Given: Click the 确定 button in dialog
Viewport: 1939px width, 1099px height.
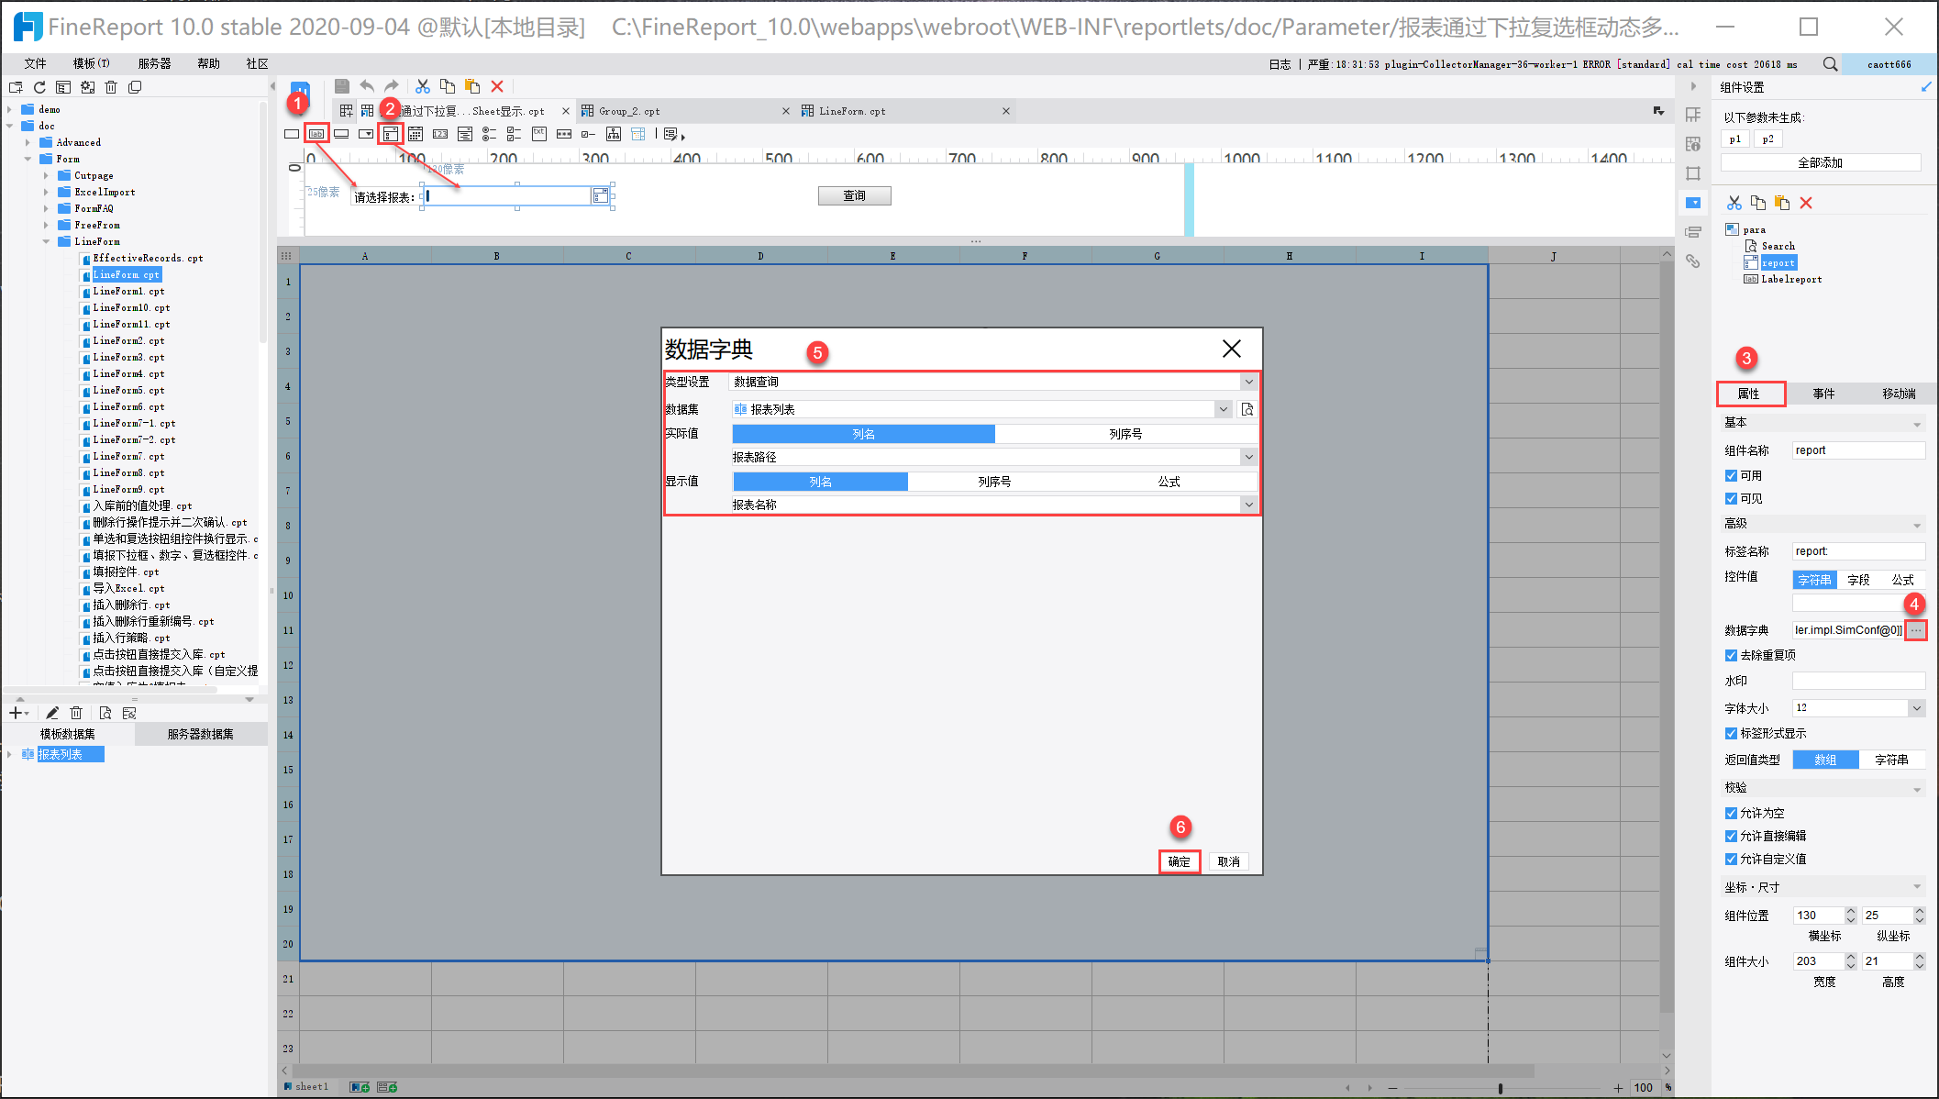Looking at the screenshot, I should tap(1179, 861).
